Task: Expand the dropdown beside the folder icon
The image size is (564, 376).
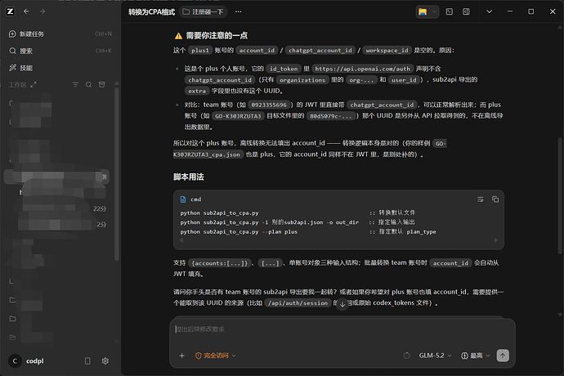Action: pos(434,12)
